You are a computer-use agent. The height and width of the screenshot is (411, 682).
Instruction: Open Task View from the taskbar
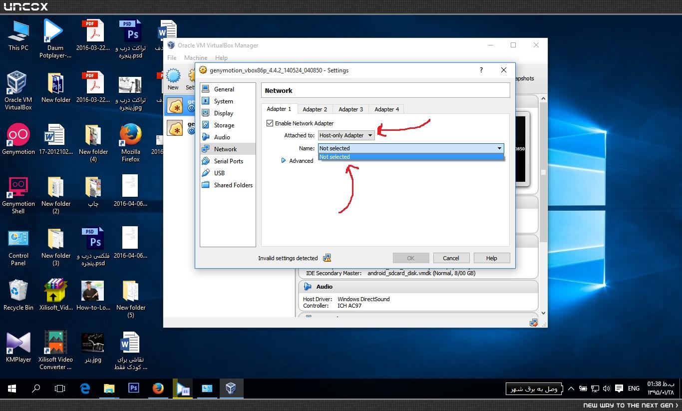[x=60, y=389]
